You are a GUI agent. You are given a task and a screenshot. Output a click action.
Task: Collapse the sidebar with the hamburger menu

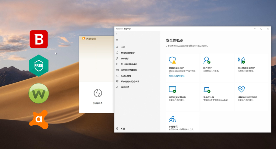[117, 40]
